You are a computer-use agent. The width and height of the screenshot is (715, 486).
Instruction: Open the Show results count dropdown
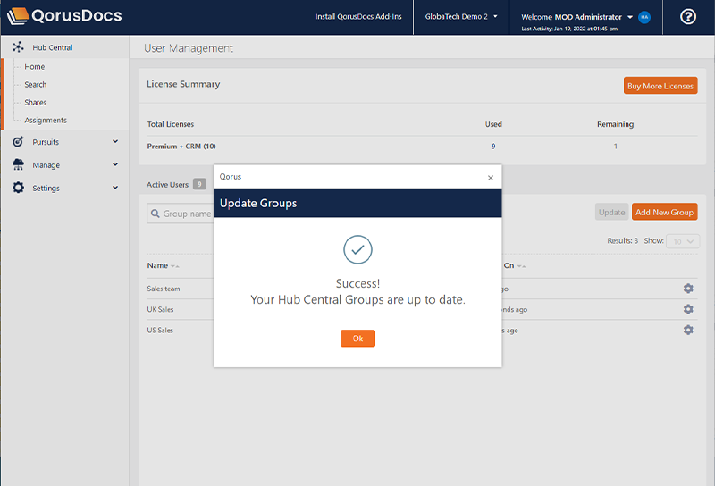683,241
